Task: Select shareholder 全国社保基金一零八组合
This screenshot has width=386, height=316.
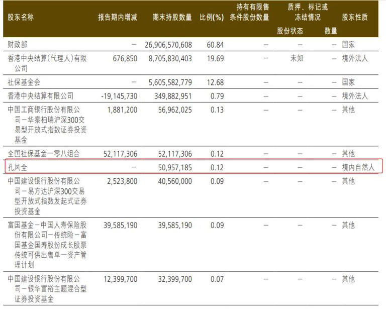Action: click(44, 154)
